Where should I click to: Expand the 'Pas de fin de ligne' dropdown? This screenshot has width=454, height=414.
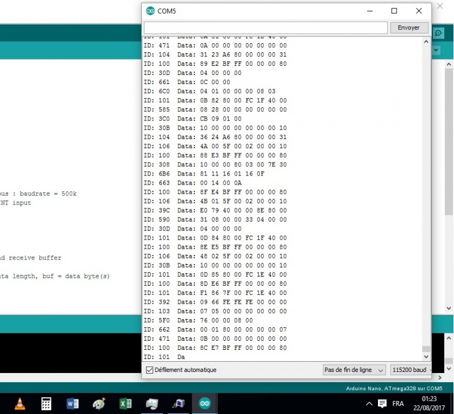click(354, 370)
